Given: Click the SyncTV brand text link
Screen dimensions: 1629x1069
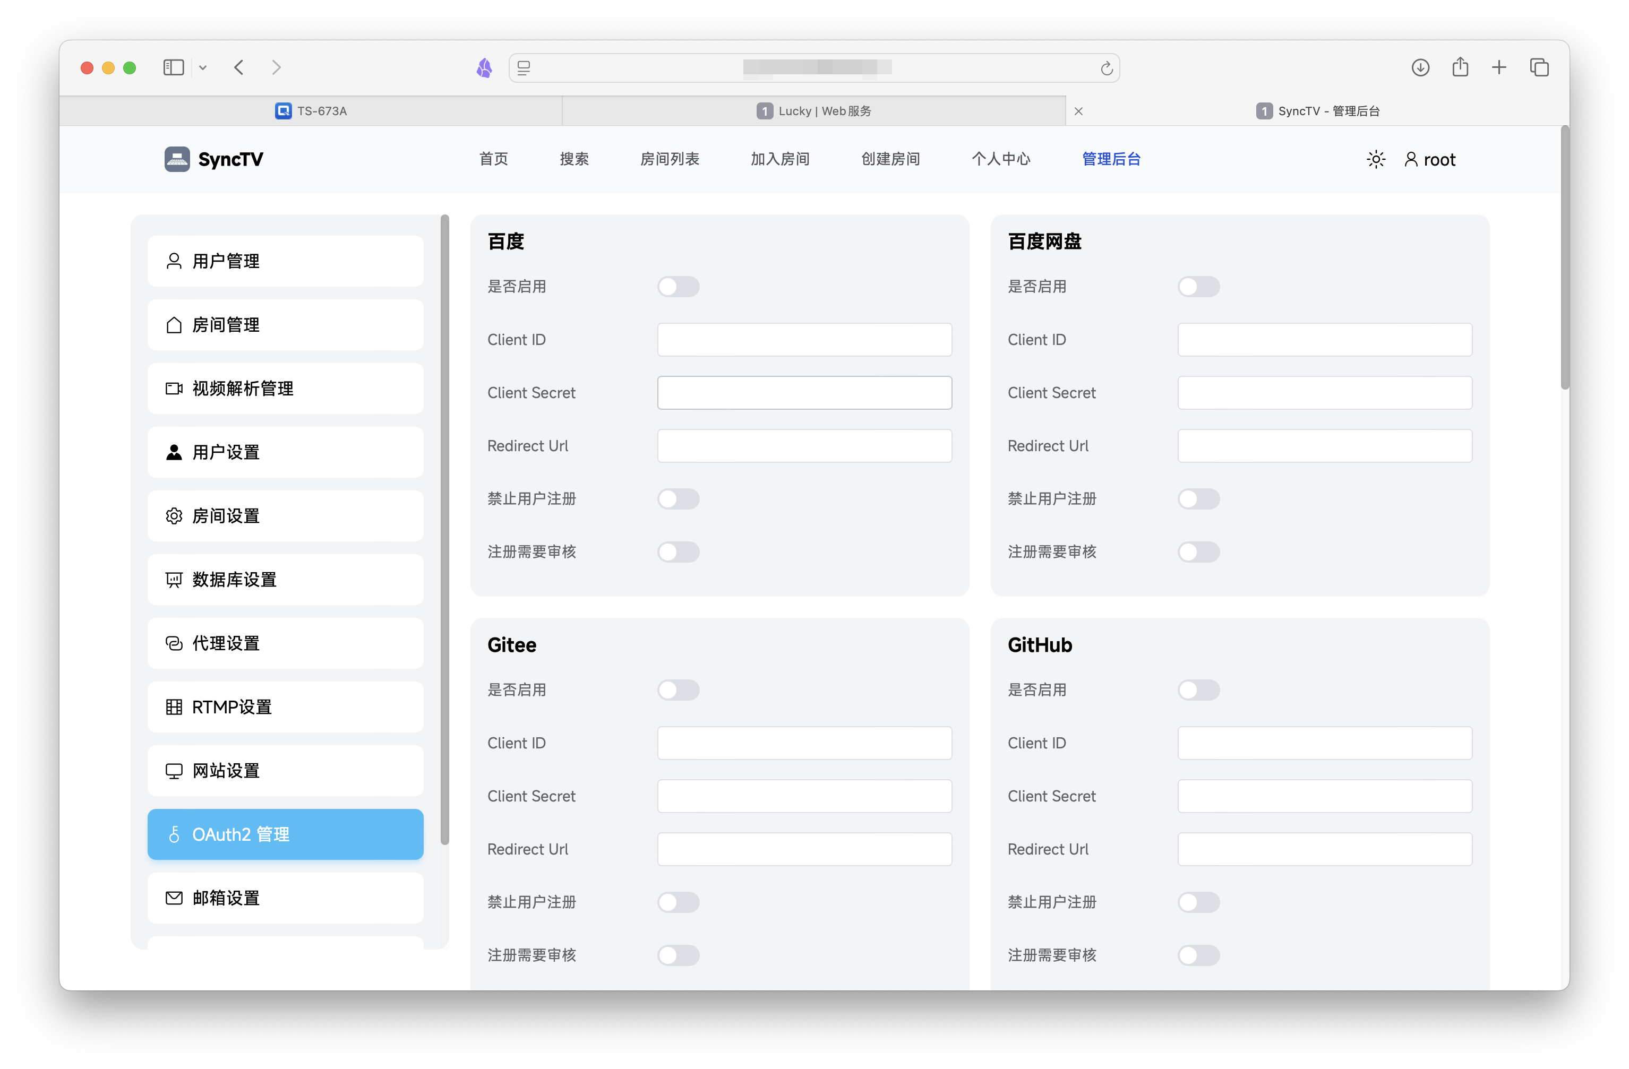Looking at the screenshot, I should coord(230,159).
